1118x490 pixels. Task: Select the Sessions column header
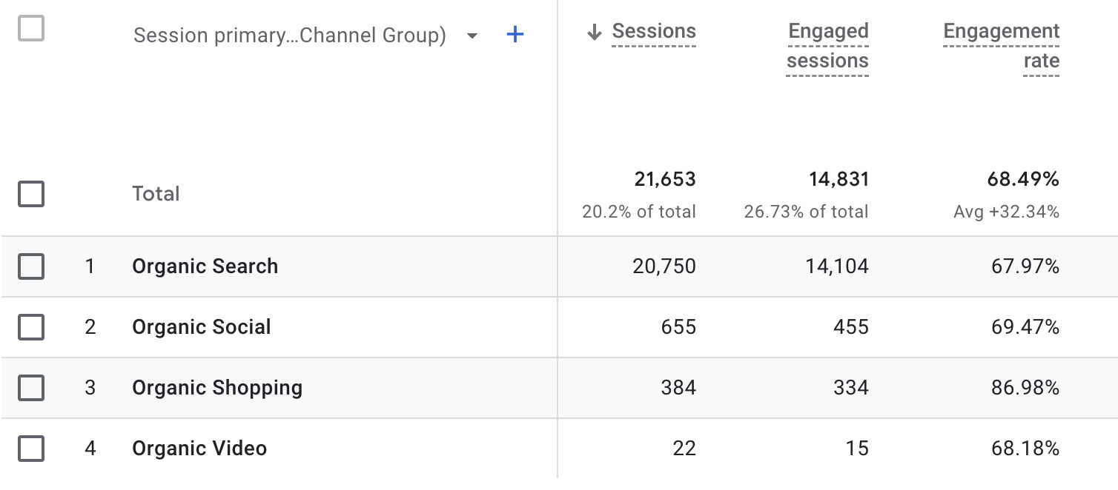tap(653, 31)
